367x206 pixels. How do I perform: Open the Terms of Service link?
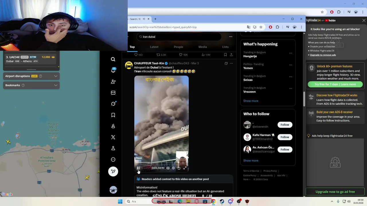(x=251, y=171)
